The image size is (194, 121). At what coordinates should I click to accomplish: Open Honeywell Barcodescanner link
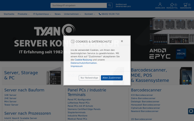coord(145,105)
